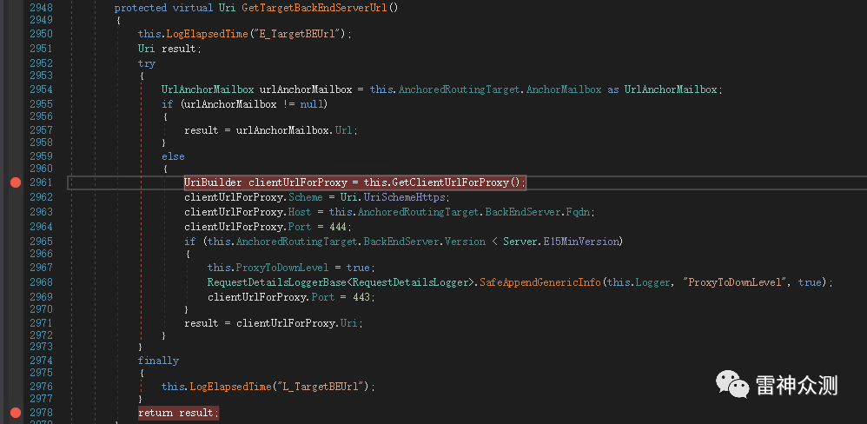Image resolution: width=867 pixels, height=424 pixels.
Task: Click the port value 443
Action: coord(363,297)
